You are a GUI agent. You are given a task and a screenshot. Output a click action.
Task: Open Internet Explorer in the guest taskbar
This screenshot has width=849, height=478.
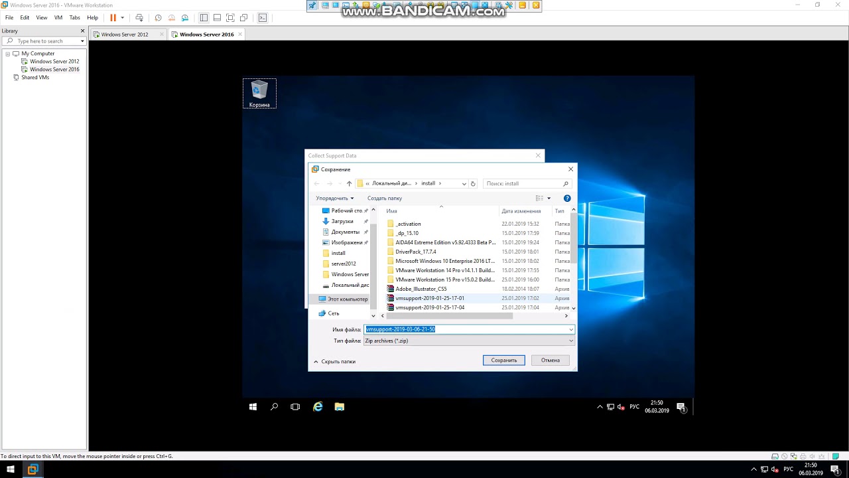[318, 407]
